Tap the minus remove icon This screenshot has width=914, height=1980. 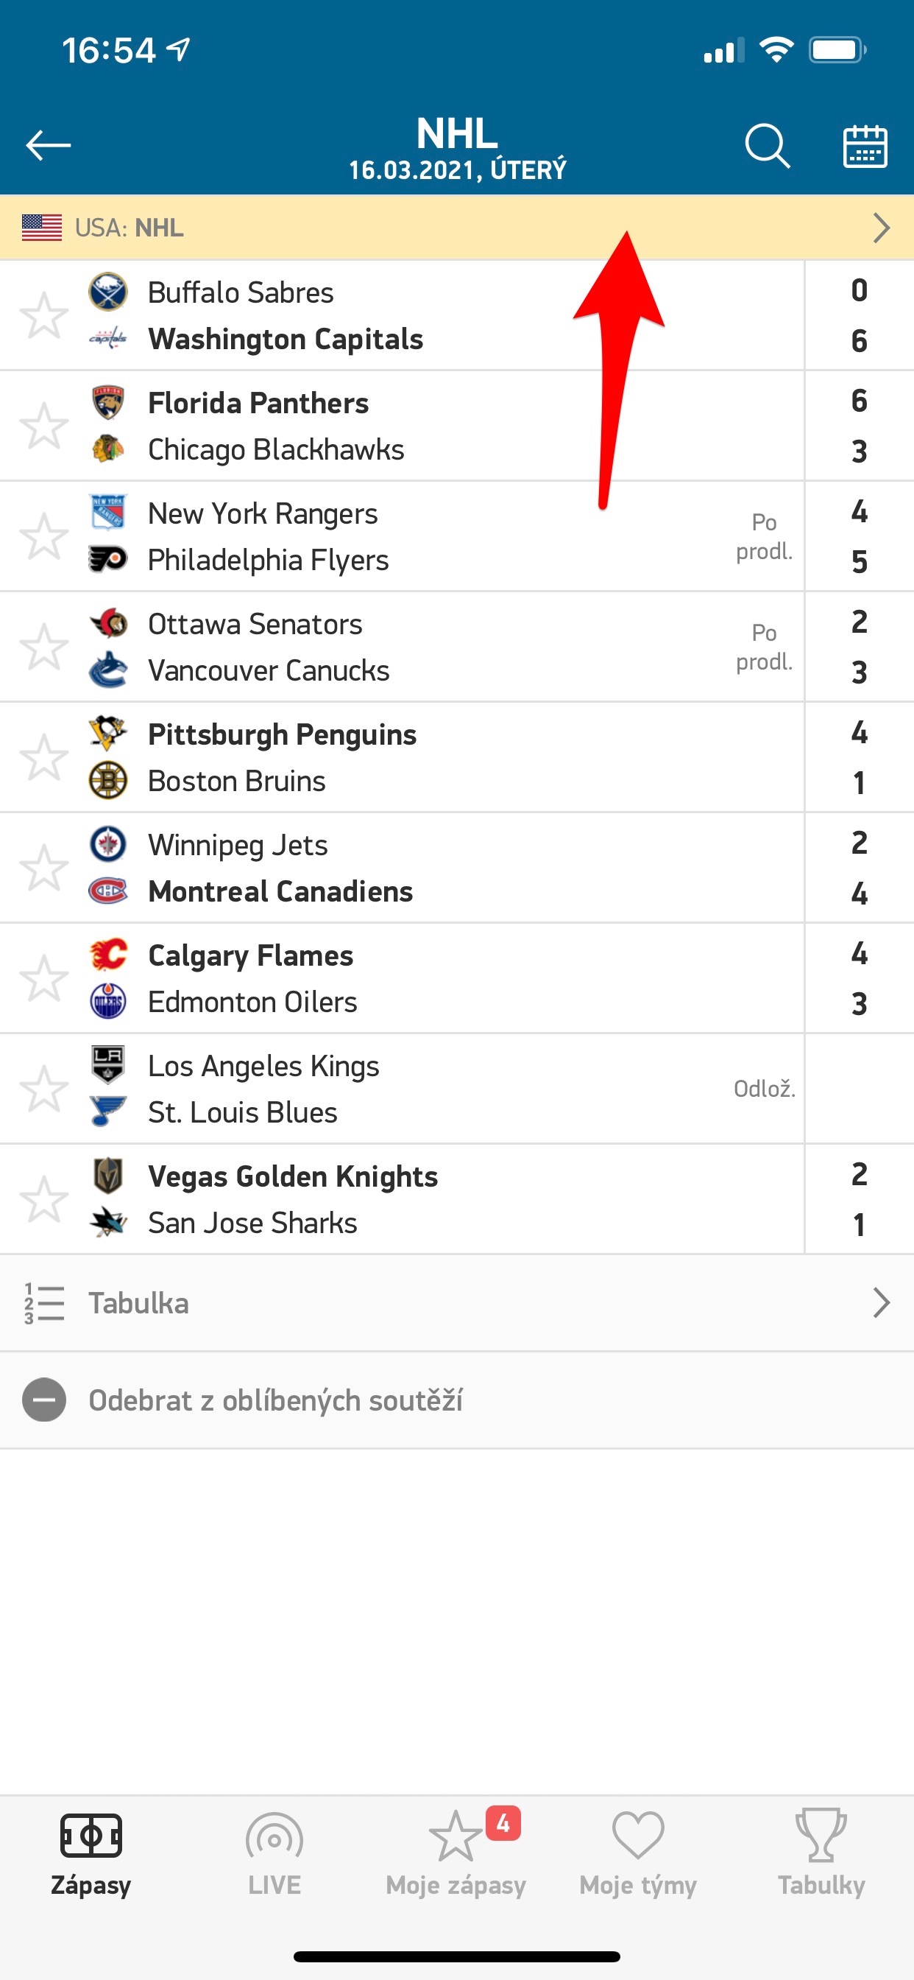(43, 1400)
